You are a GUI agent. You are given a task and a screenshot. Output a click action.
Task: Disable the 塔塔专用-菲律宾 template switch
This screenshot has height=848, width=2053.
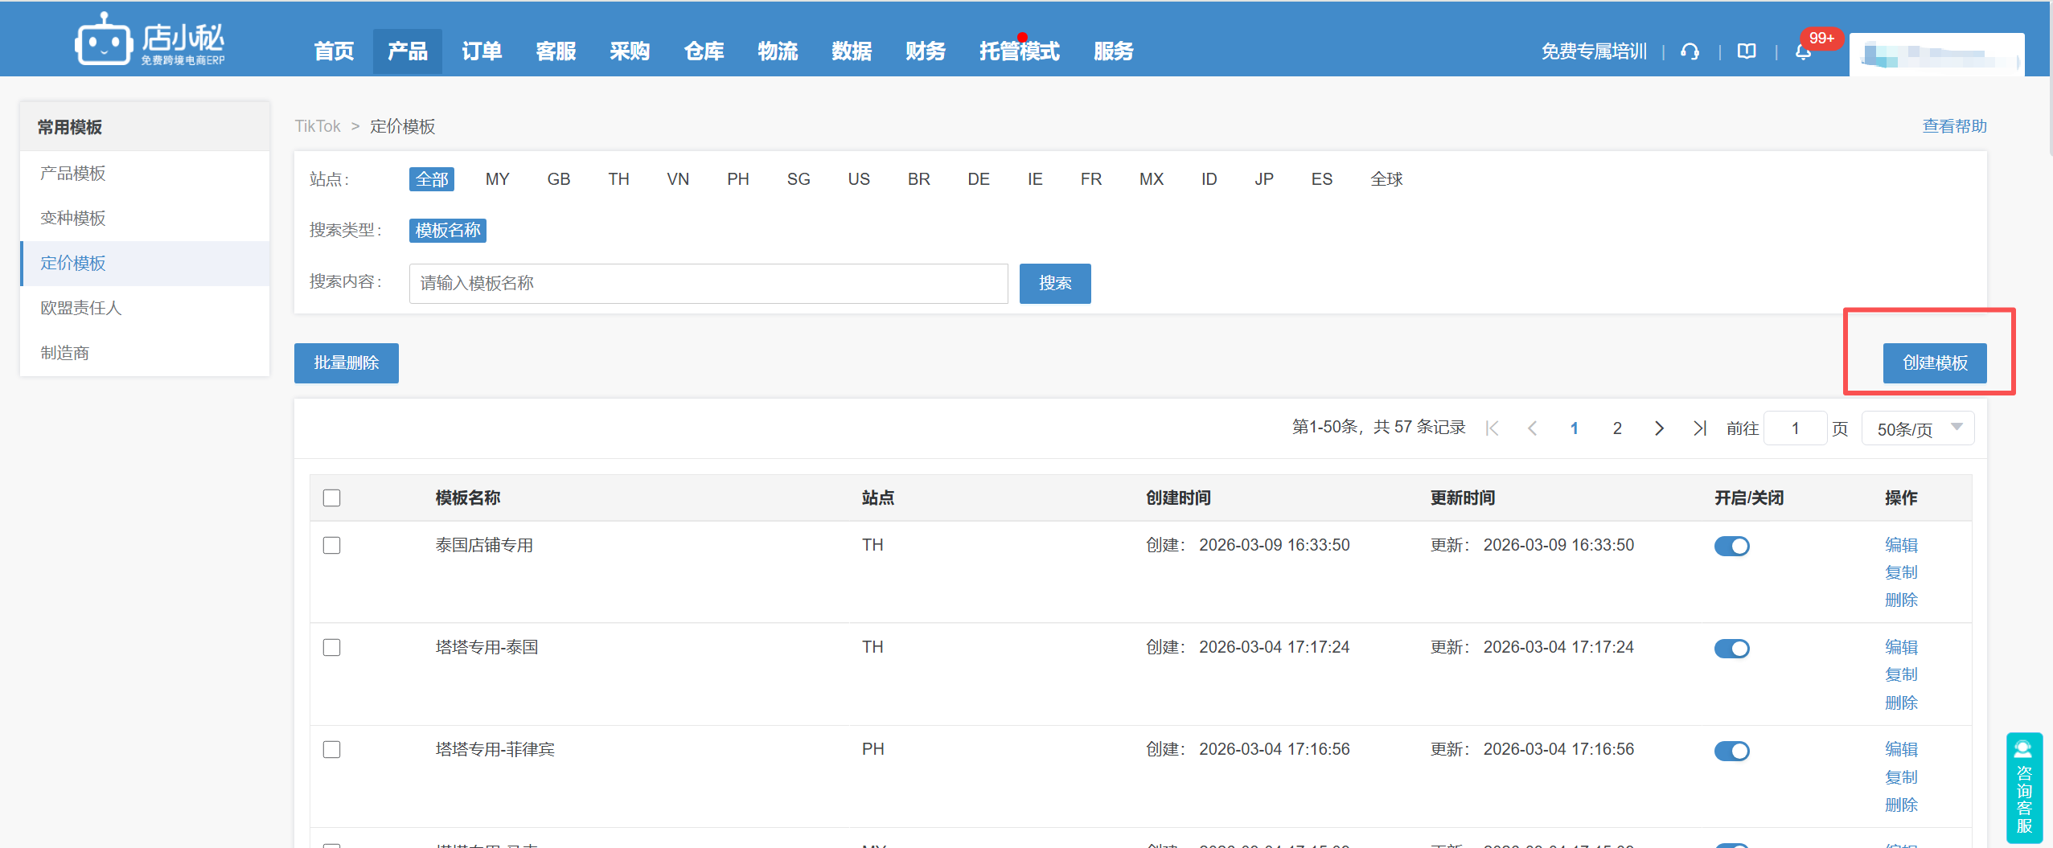coord(1731,751)
